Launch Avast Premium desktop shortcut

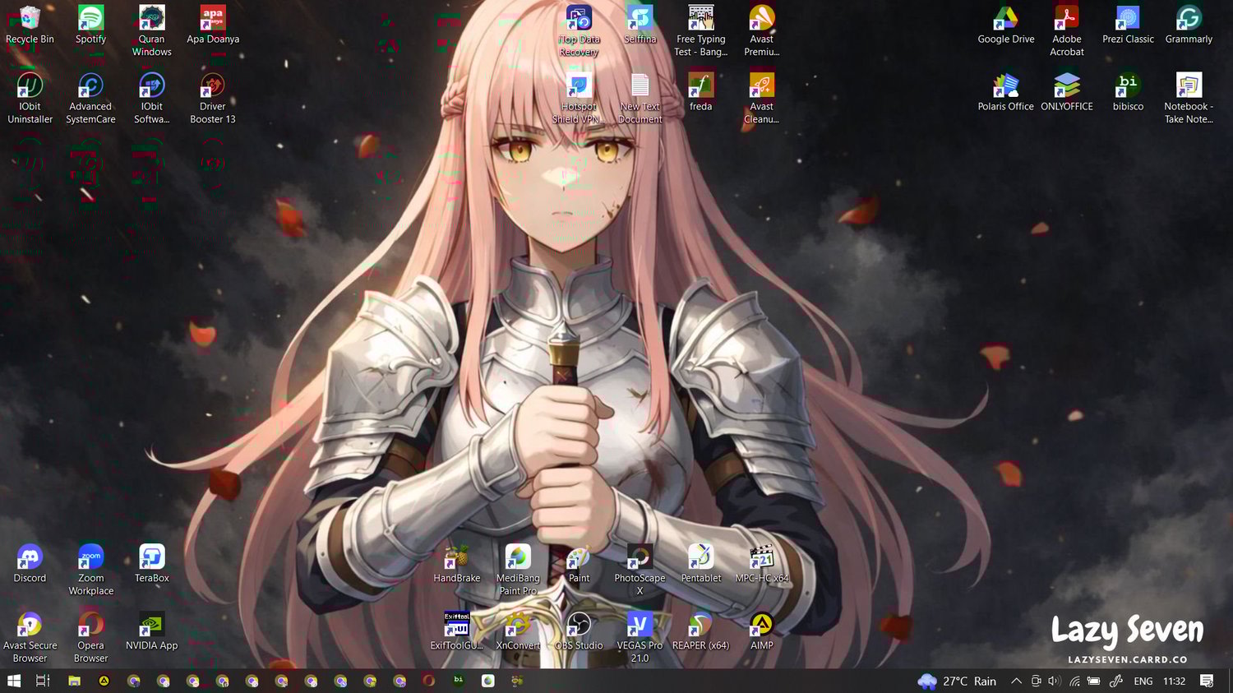pos(762,31)
